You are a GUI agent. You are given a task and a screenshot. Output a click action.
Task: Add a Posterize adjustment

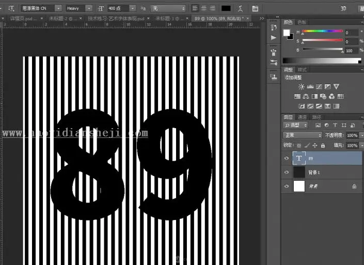pyautogui.click(x=310, y=106)
